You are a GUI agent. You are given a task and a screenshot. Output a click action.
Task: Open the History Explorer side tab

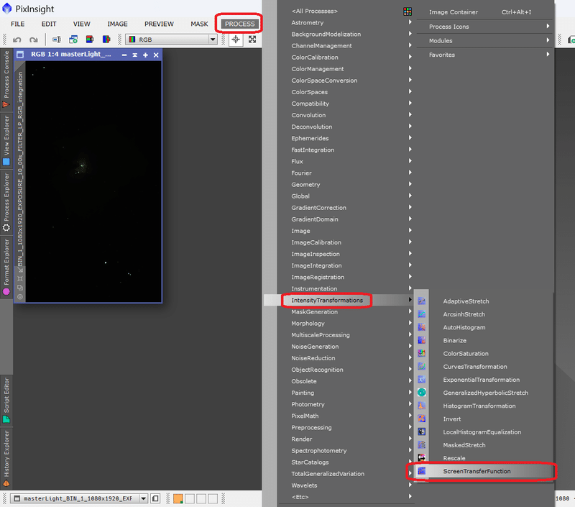pyautogui.click(x=6, y=459)
